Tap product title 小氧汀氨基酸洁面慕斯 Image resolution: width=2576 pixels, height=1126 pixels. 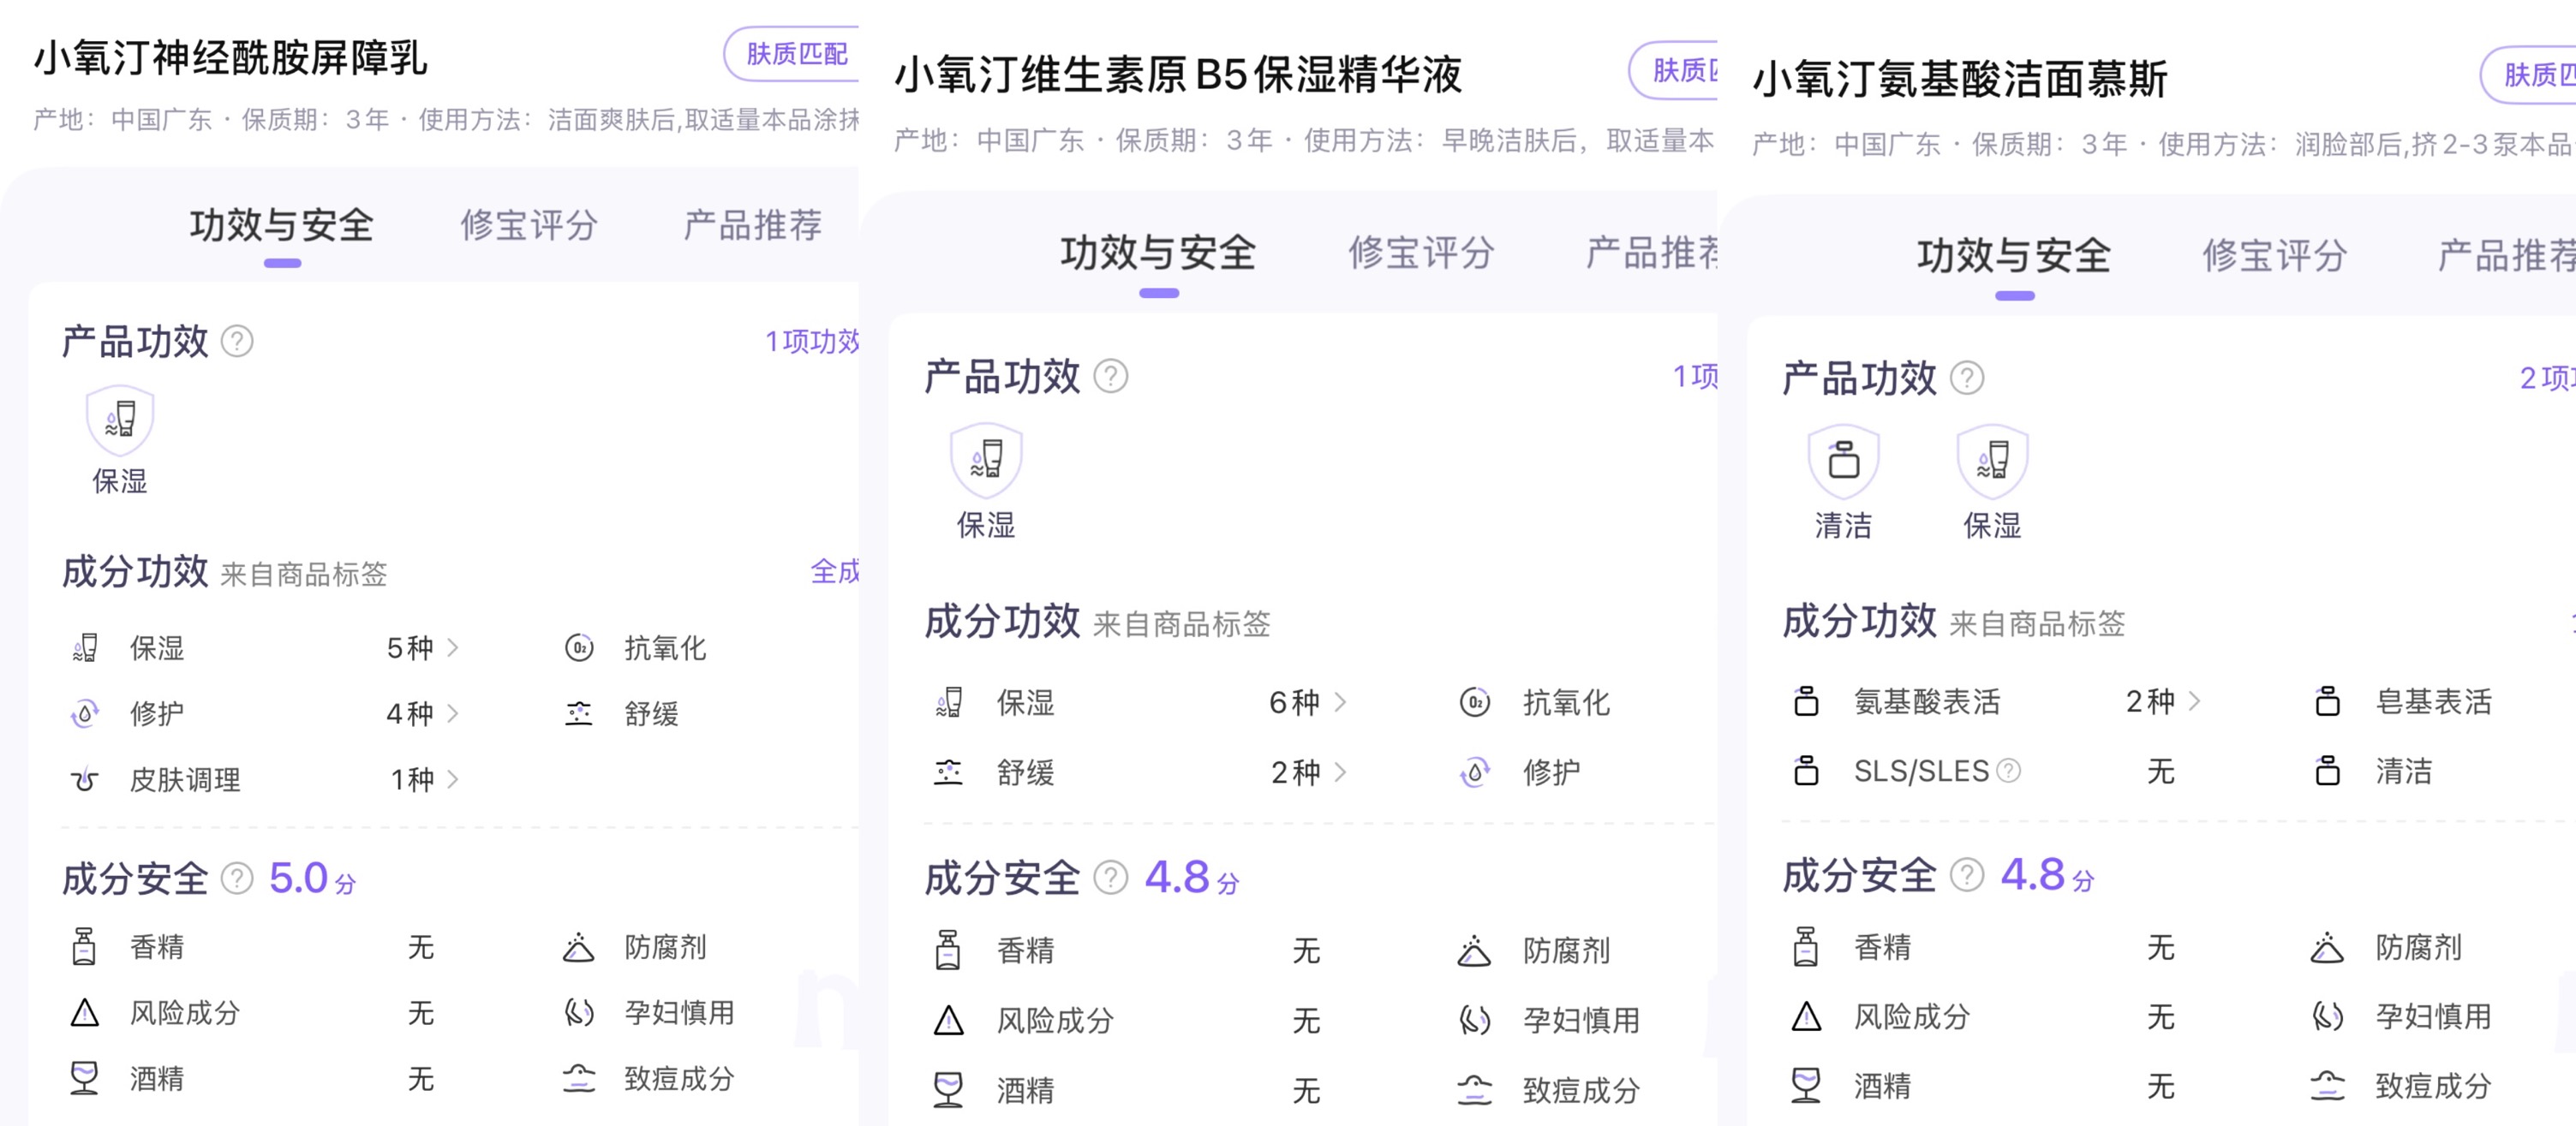point(1960,79)
